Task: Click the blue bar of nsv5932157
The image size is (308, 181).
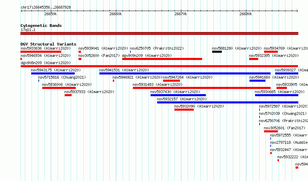Action: coord(228,102)
